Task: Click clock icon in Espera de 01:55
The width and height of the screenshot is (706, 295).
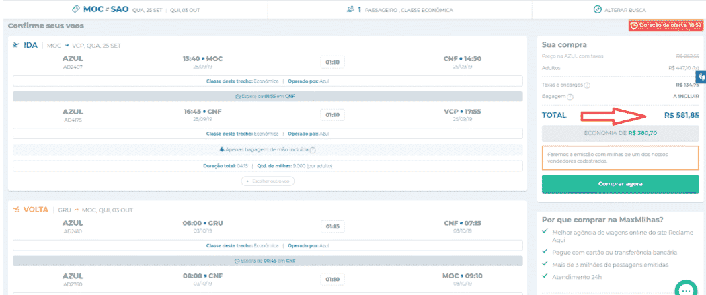Action: [238, 97]
